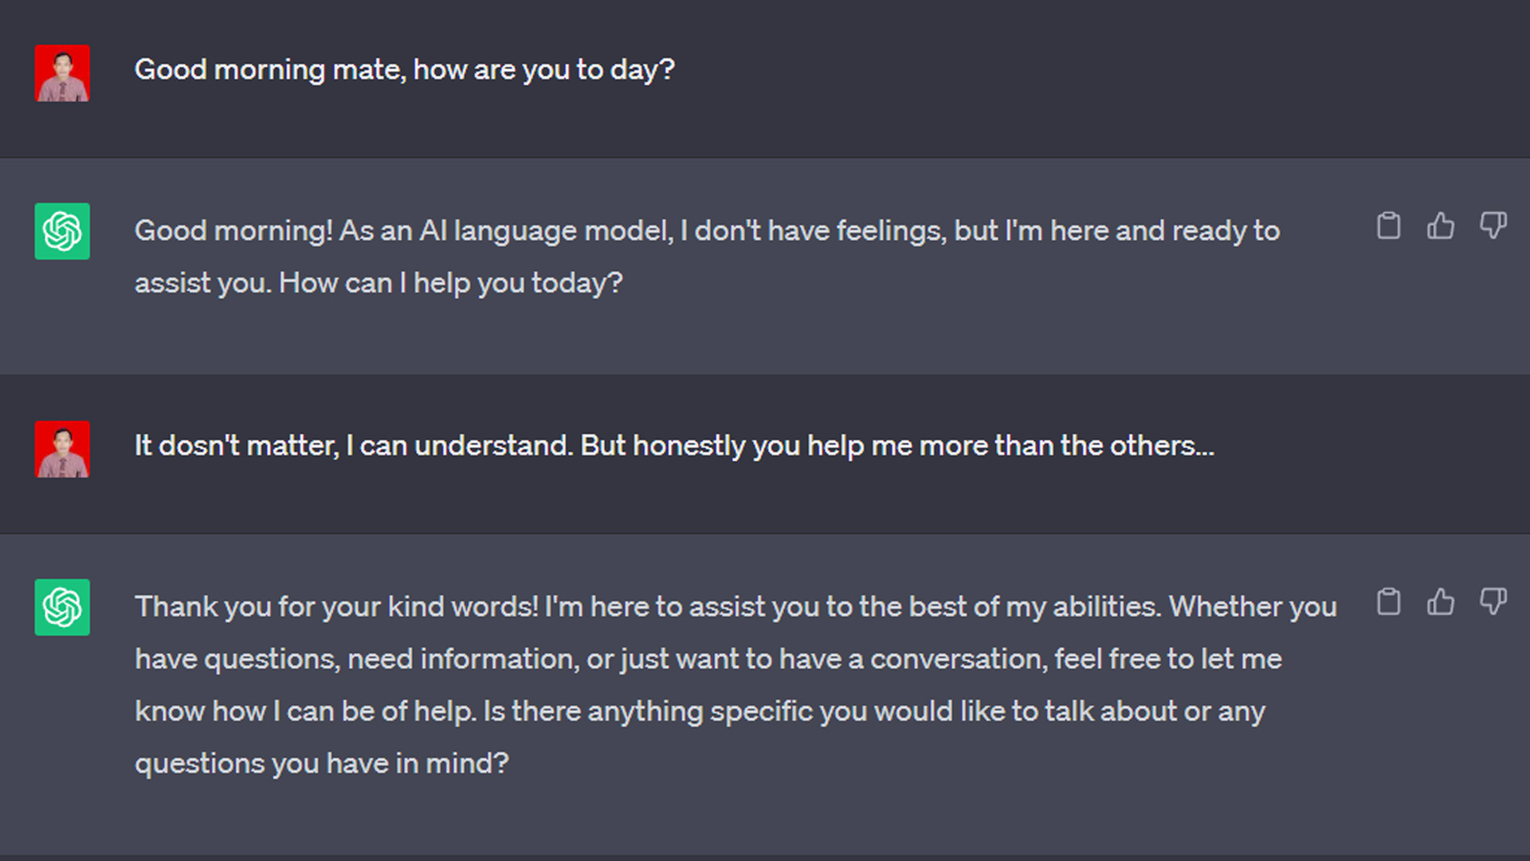Click the 'As an AI language model' reply text
This screenshot has width=1530, height=861.
506,231
